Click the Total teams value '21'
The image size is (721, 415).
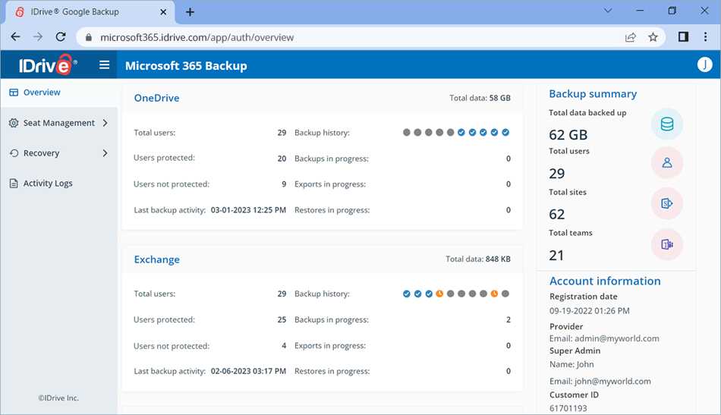pos(556,256)
